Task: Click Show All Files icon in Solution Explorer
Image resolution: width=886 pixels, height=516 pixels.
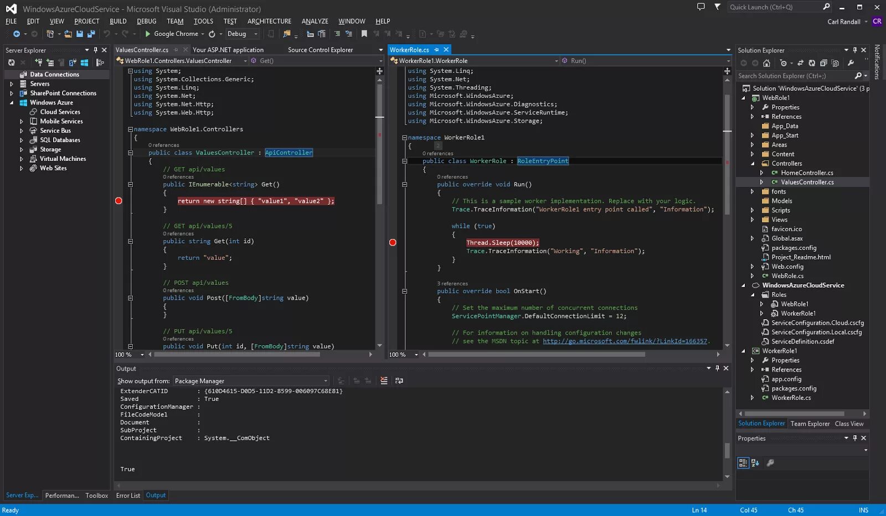Action: tap(835, 63)
